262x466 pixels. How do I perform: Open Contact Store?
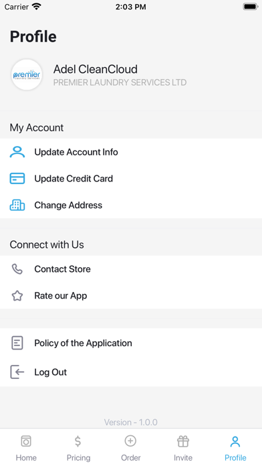pyautogui.click(x=131, y=269)
